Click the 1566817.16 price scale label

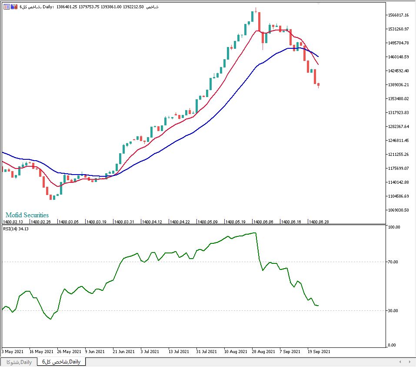coord(398,15)
